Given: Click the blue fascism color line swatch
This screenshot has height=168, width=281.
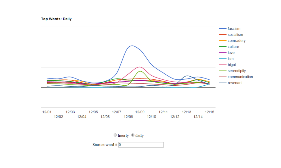Looking at the screenshot, I should 223,29.
